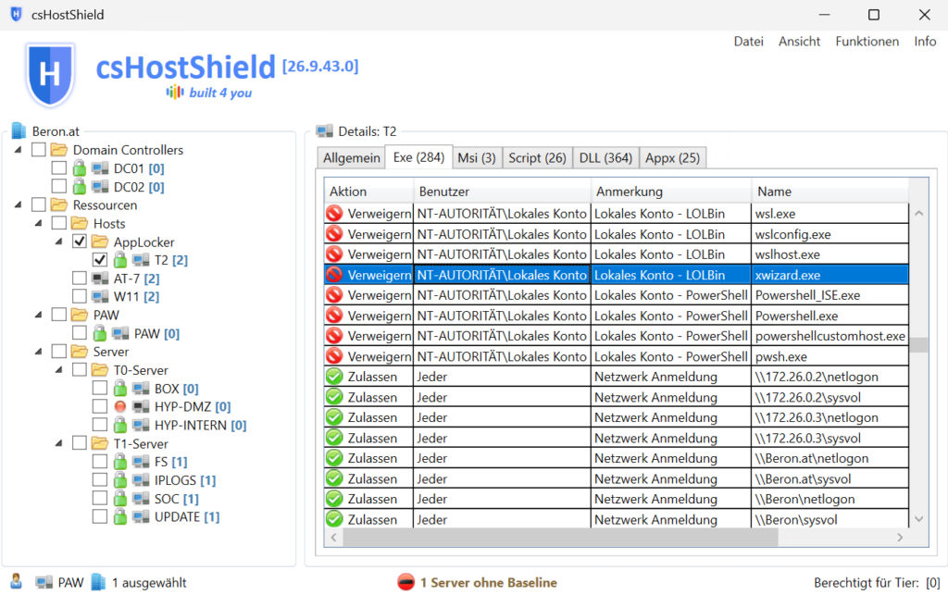
Task: Tick the DC01 checkbox
Action: pos(59,167)
